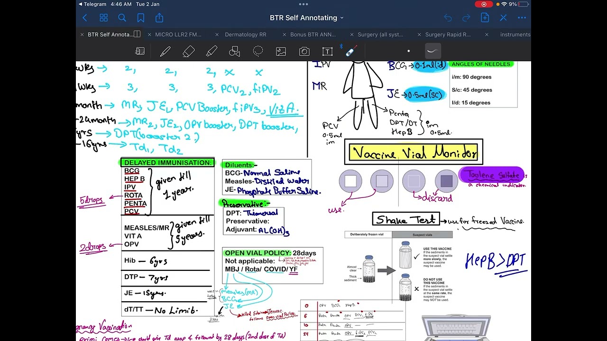Tap the "i/m: 90 degrees" line
607x341 pixels.
click(471, 77)
